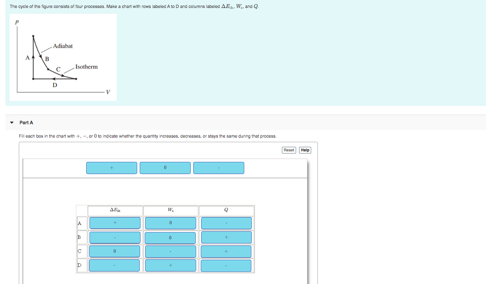486x284 pixels.
Task: Select the "+" entry in row B under Q
Action: pyautogui.click(x=226, y=237)
